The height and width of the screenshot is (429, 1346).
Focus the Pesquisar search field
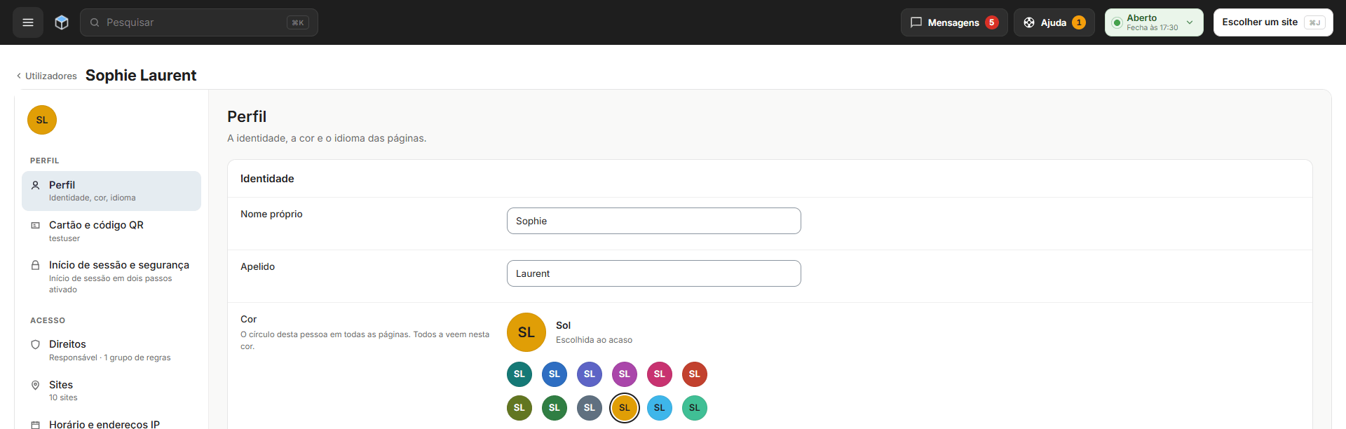pos(199,22)
